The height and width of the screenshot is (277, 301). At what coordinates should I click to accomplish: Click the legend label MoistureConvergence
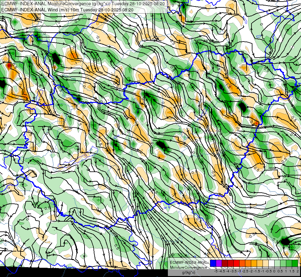coord(188,267)
